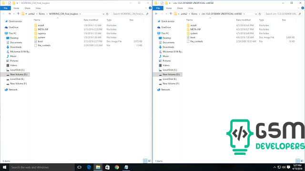
Task: Open META-INF folder in left window
Action: pos(43,29)
